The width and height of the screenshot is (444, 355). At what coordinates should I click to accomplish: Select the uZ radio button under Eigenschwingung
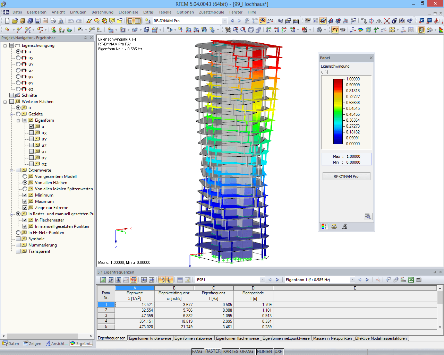18,70
